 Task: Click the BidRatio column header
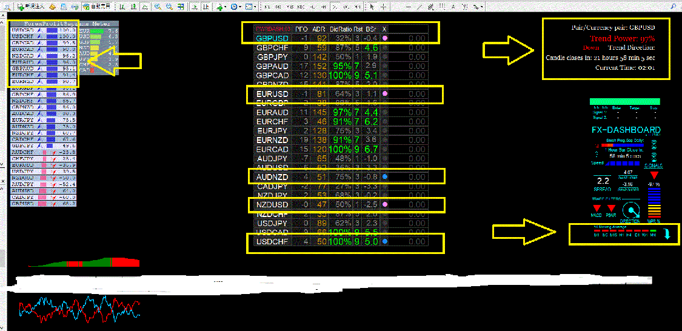[x=339, y=28]
